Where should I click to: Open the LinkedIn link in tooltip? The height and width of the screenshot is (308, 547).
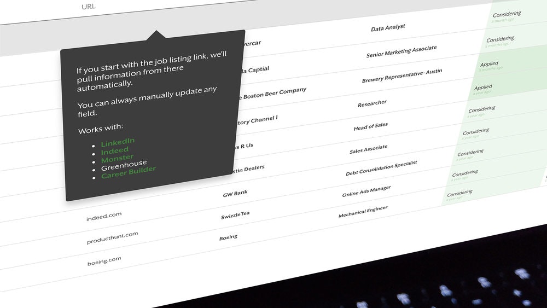tap(118, 142)
